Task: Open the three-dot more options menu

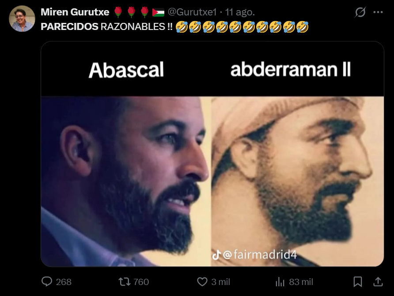Action: (x=378, y=12)
